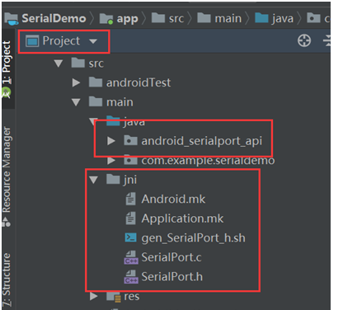This screenshot has height=310, width=343.
Task: Click the res resources folder icon
Action: (114, 297)
